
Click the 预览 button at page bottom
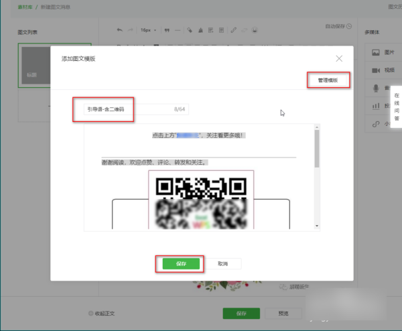tap(283, 314)
